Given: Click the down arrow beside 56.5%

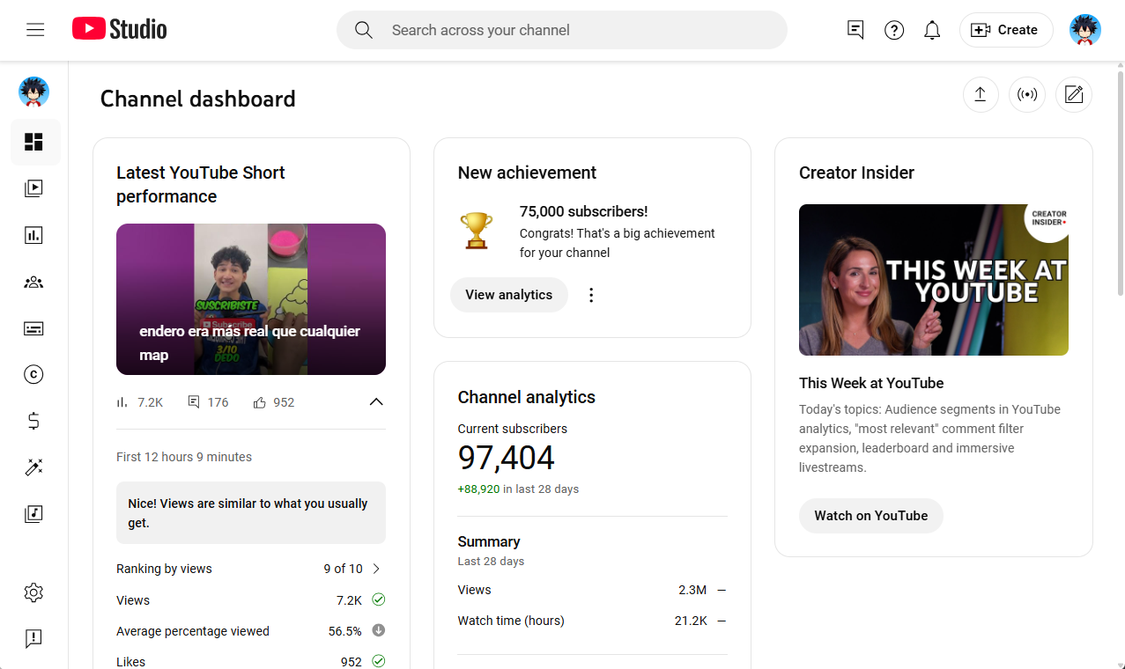Looking at the screenshot, I should coord(378,630).
